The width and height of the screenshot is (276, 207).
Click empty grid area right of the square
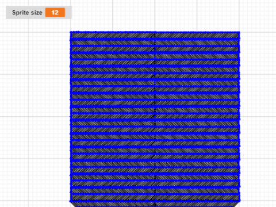(x=258, y=115)
